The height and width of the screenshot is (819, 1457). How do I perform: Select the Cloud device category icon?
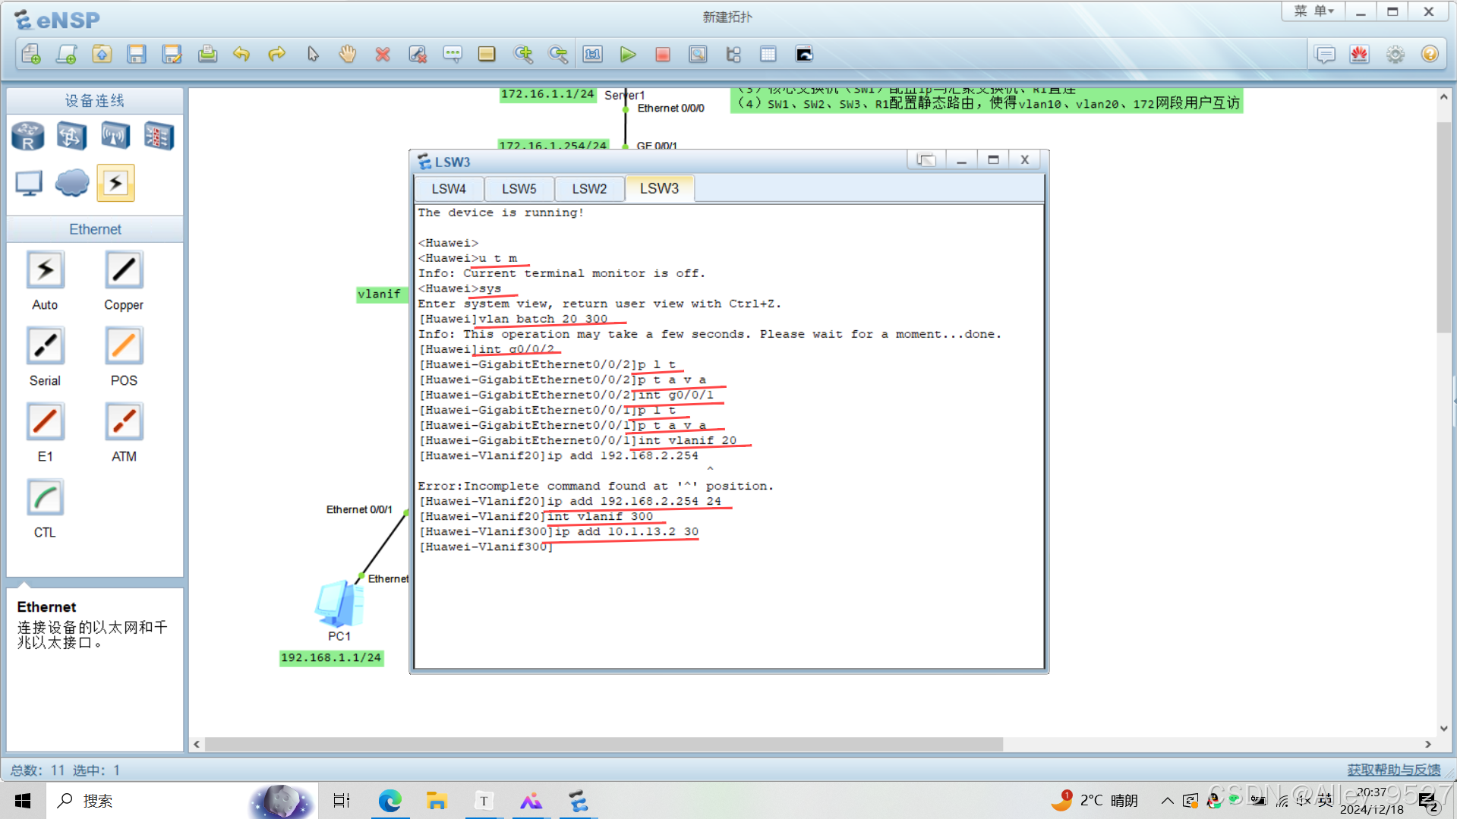(72, 183)
